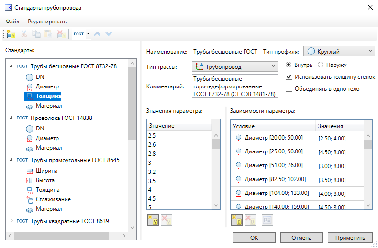The width and height of the screenshot is (378, 248).
Task: Click the Наименование text field
Action: [225, 52]
